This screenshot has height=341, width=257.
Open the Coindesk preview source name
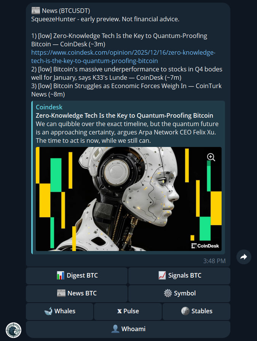pyautogui.click(x=49, y=107)
